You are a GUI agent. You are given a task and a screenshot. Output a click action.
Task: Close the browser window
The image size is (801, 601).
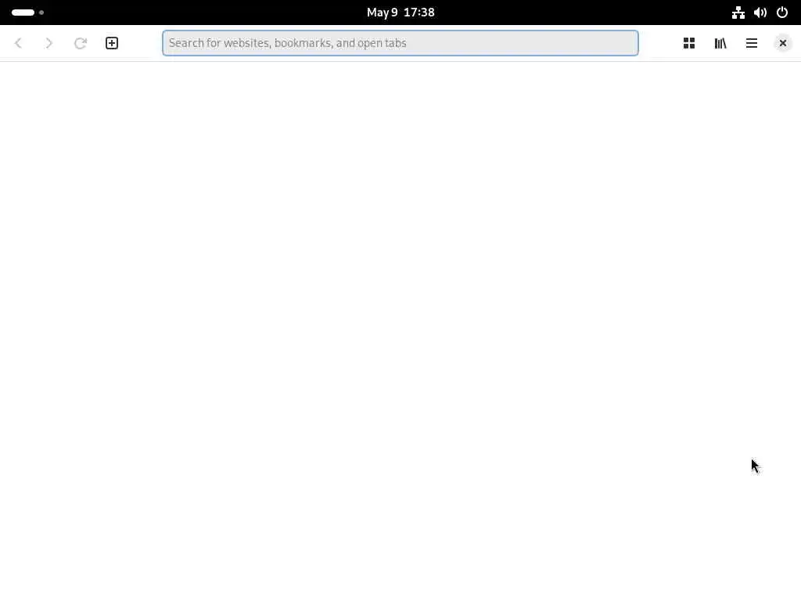782,43
